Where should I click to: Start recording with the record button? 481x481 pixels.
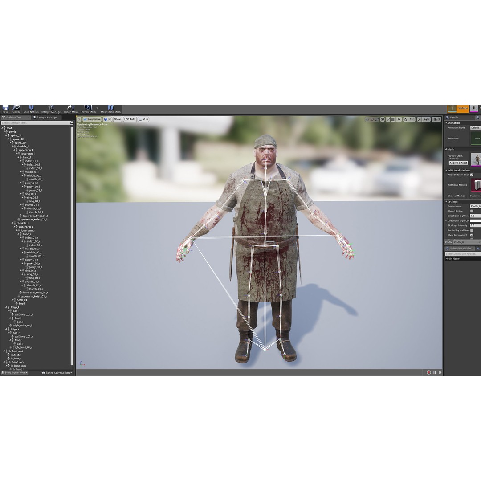429,372
